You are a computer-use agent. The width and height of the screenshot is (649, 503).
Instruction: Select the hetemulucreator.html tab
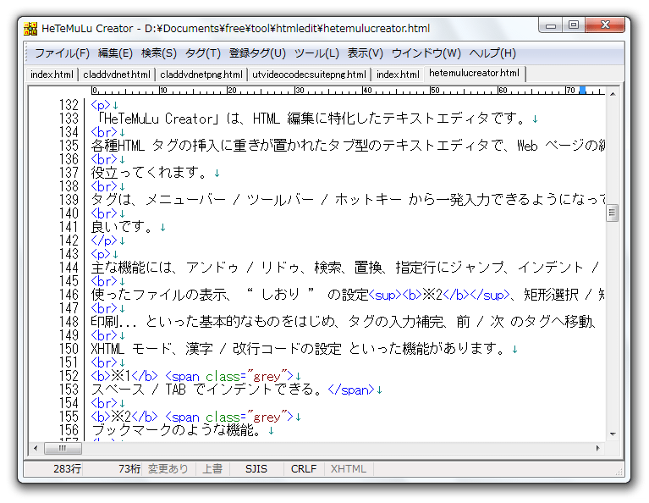[x=475, y=74]
